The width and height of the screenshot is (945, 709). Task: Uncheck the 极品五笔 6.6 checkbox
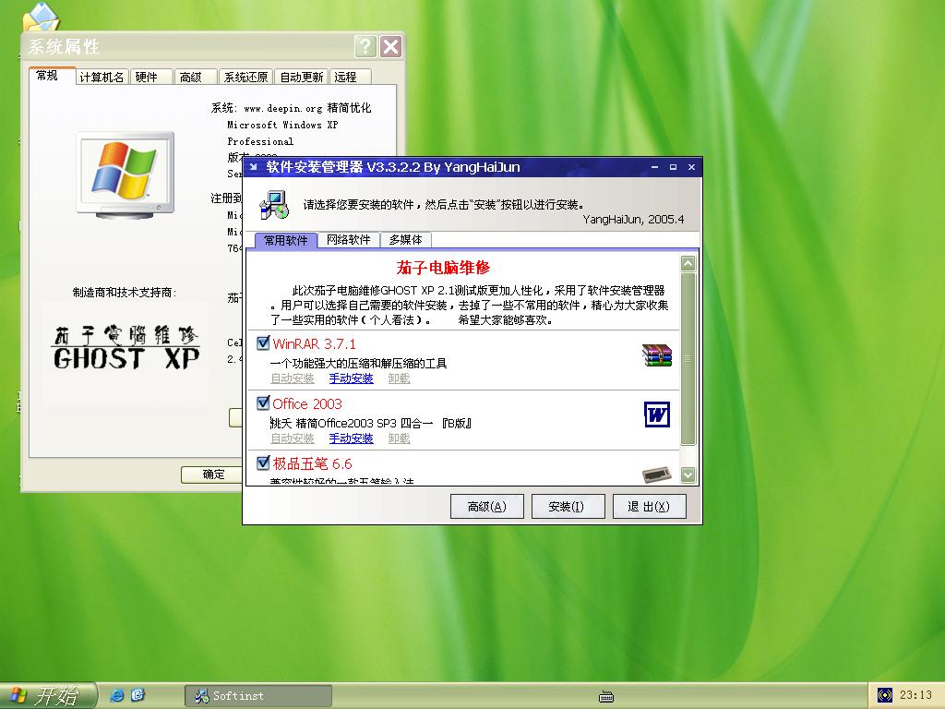click(263, 463)
